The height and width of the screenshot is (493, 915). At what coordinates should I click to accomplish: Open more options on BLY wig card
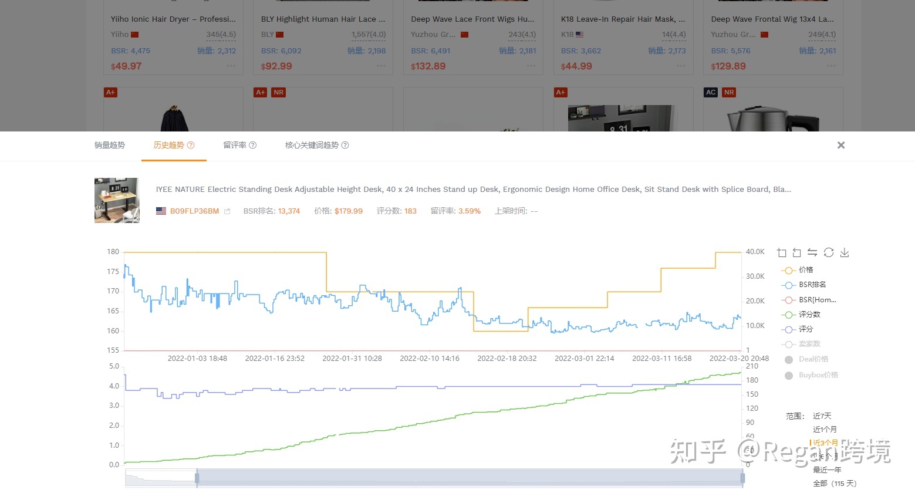[381, 66]
